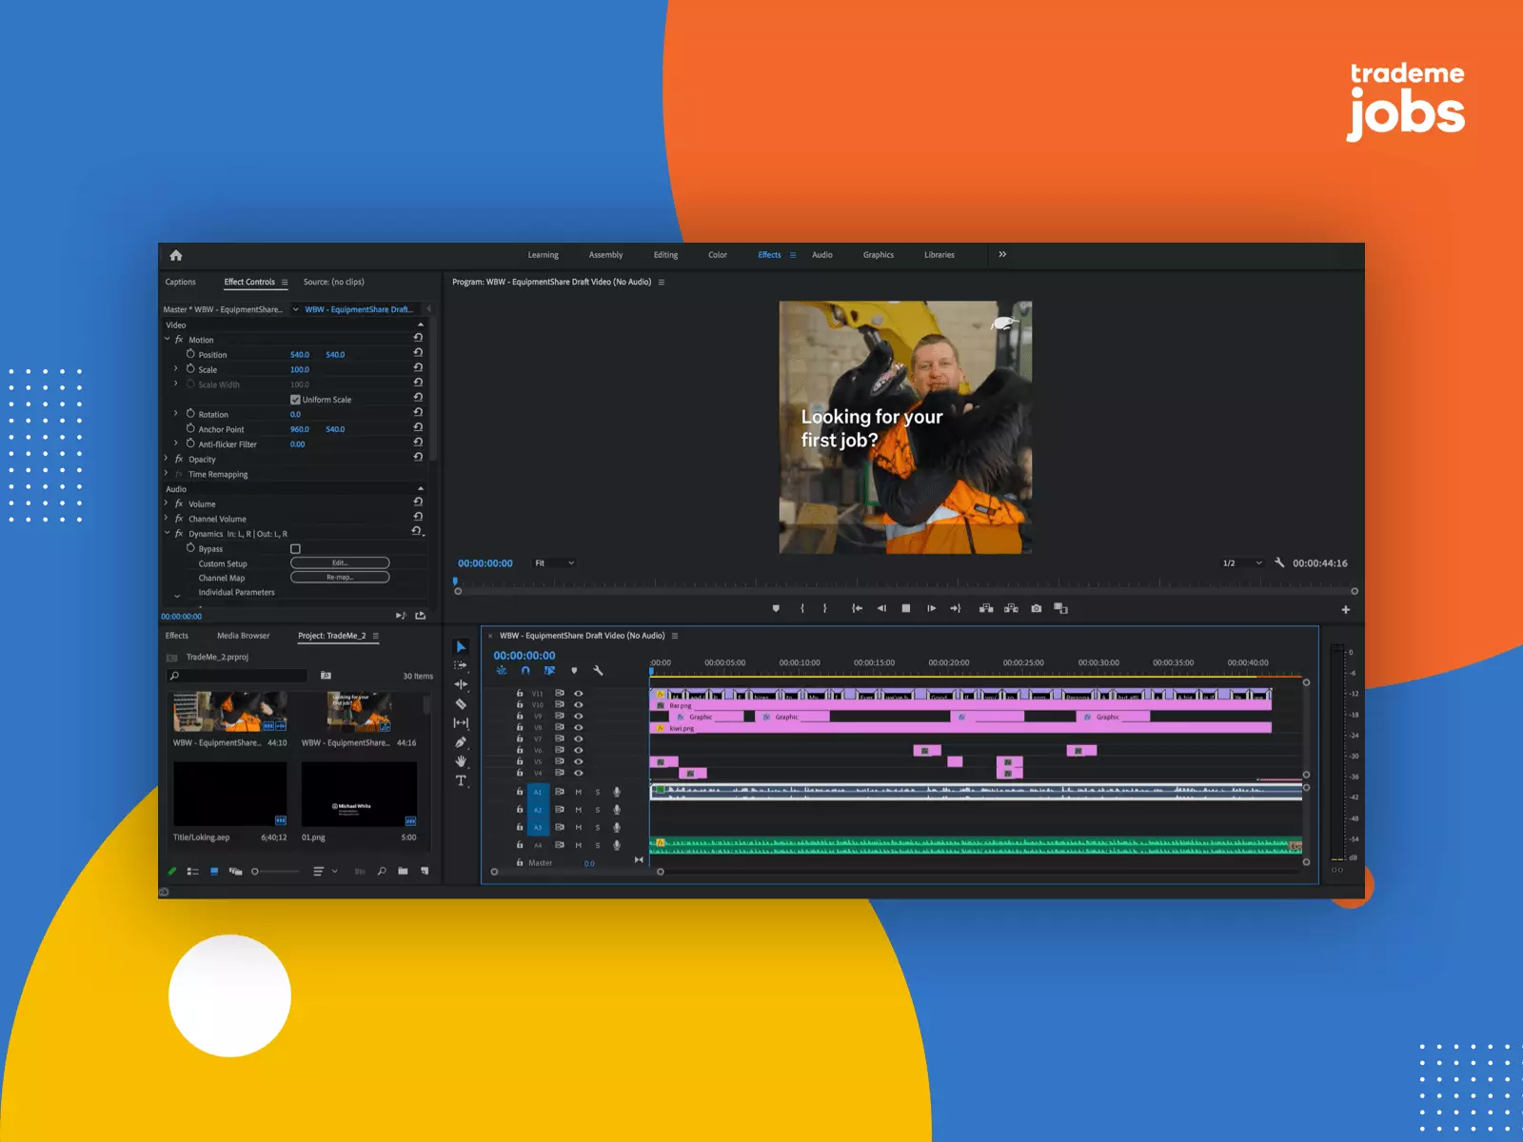
Task: Open the Effects panel tab
Action: [177, 636]
